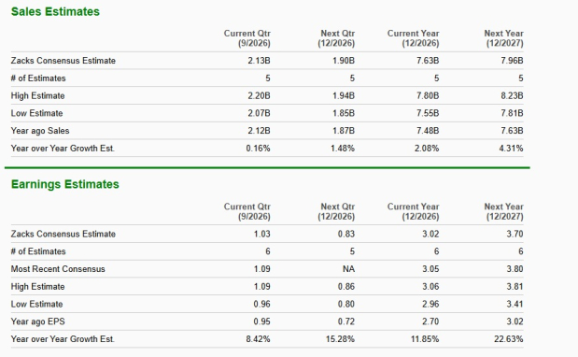
Task: Select Sales Next Qtr (12/2026) column header
Action: pos(336,38)
